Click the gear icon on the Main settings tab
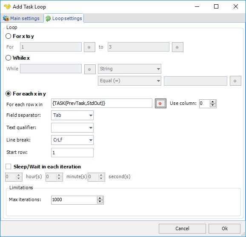The width and height of the screenshot is (246, 237). click(x=6, y=18)
